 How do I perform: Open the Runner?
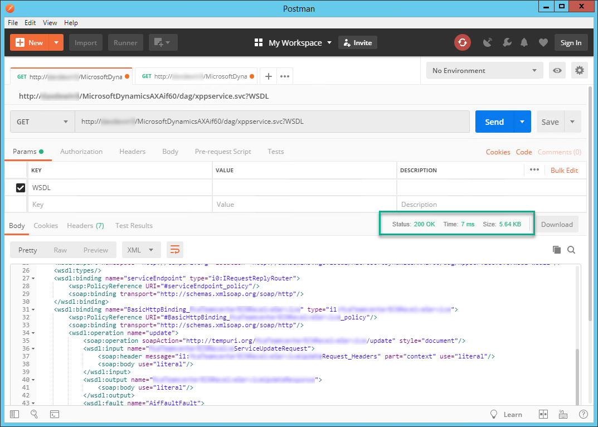[125, 42]
